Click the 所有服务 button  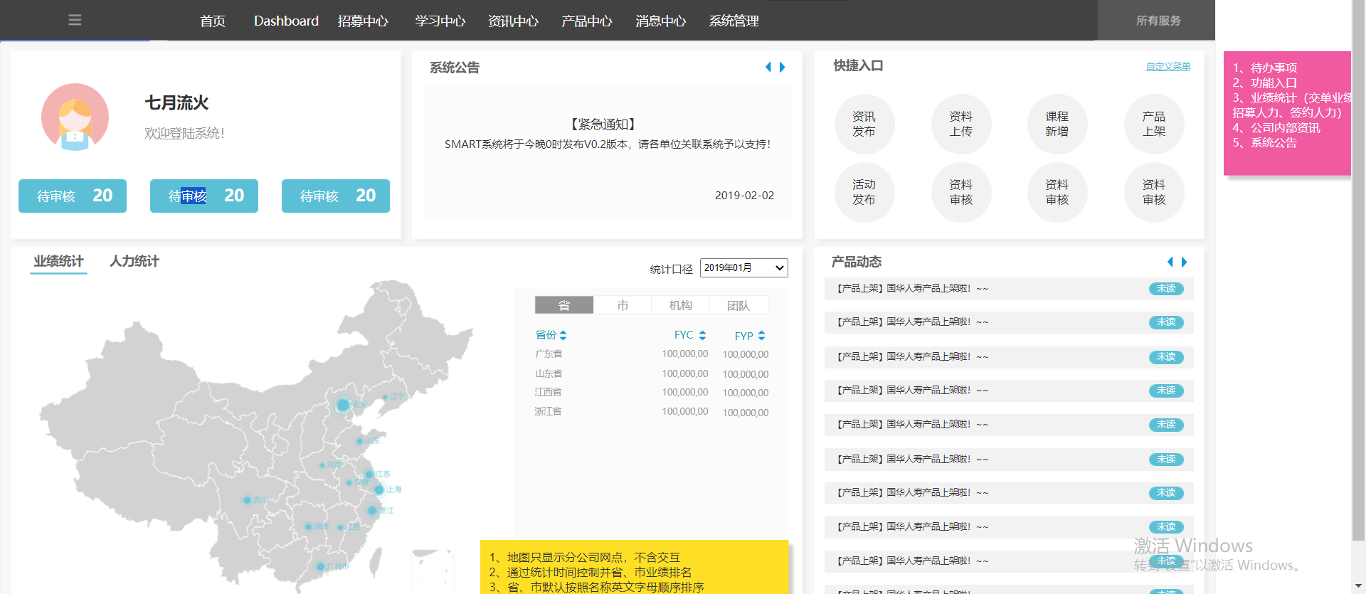click(x=1157, y=21)
